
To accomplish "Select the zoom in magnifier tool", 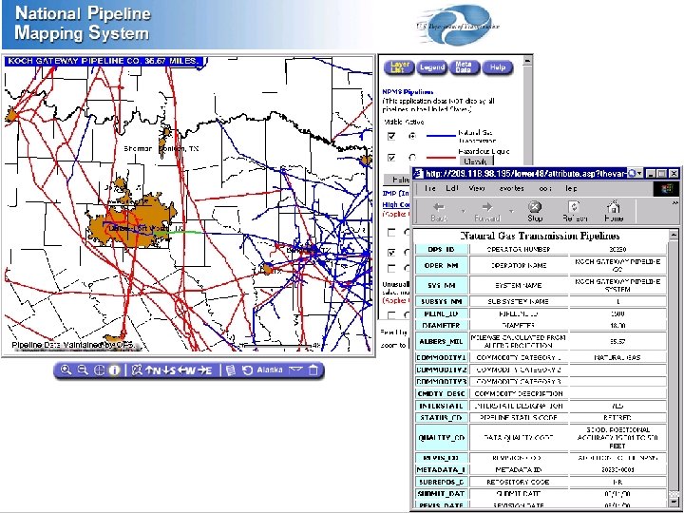I will (66, 370).
